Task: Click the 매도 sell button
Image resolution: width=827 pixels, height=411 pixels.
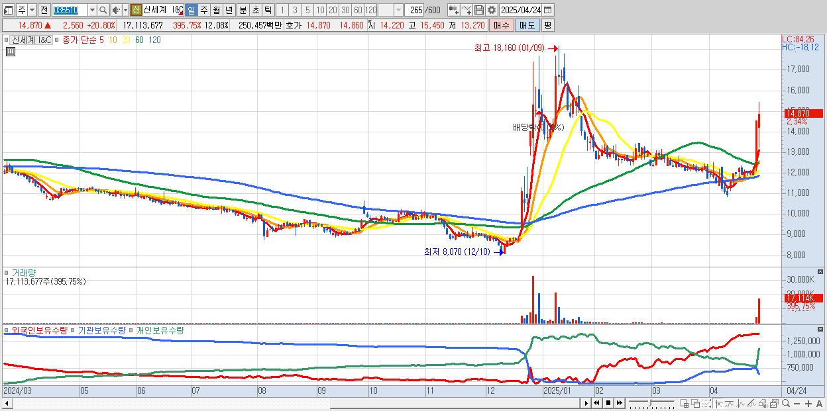Action: [527, 25]
